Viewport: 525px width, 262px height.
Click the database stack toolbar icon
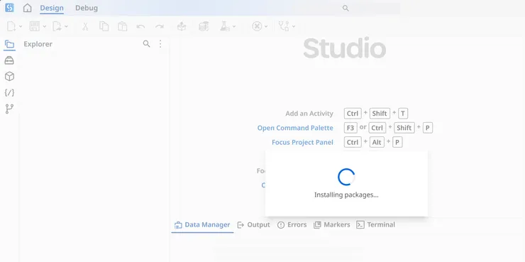(204, 26)
